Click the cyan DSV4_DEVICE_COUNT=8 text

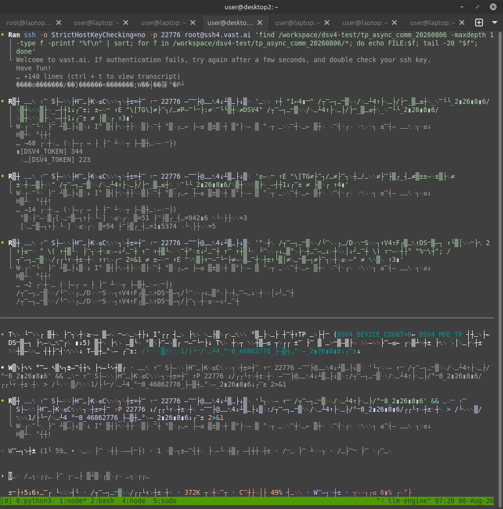374,334
